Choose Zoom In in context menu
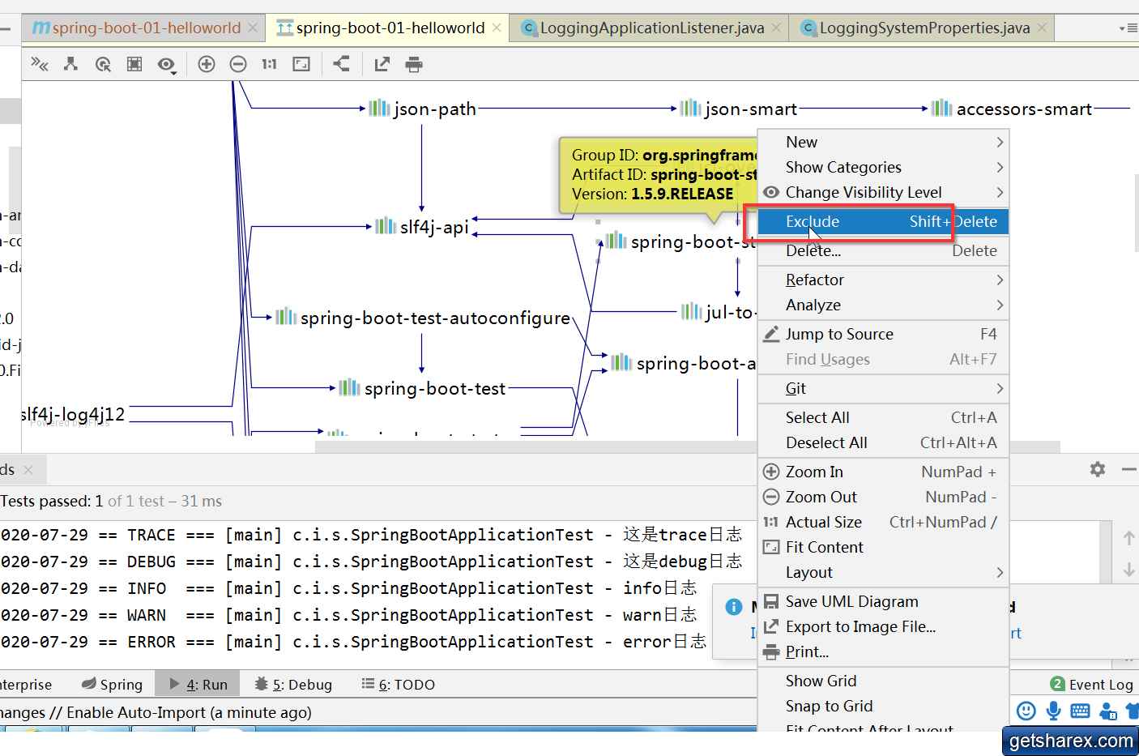Image resolution: width=1139 pixels, height=756 pixels. (x=884, y=472)
